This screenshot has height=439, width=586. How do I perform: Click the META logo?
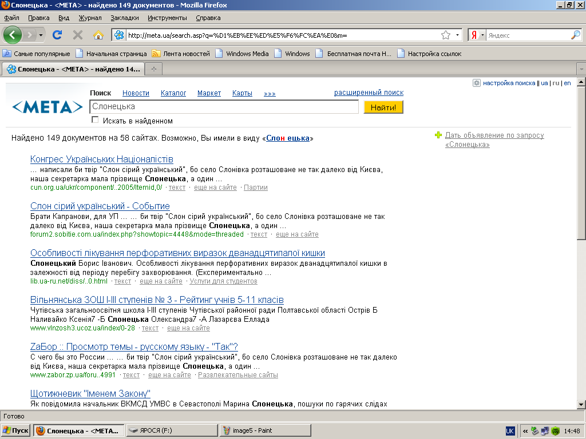point(47,107)
